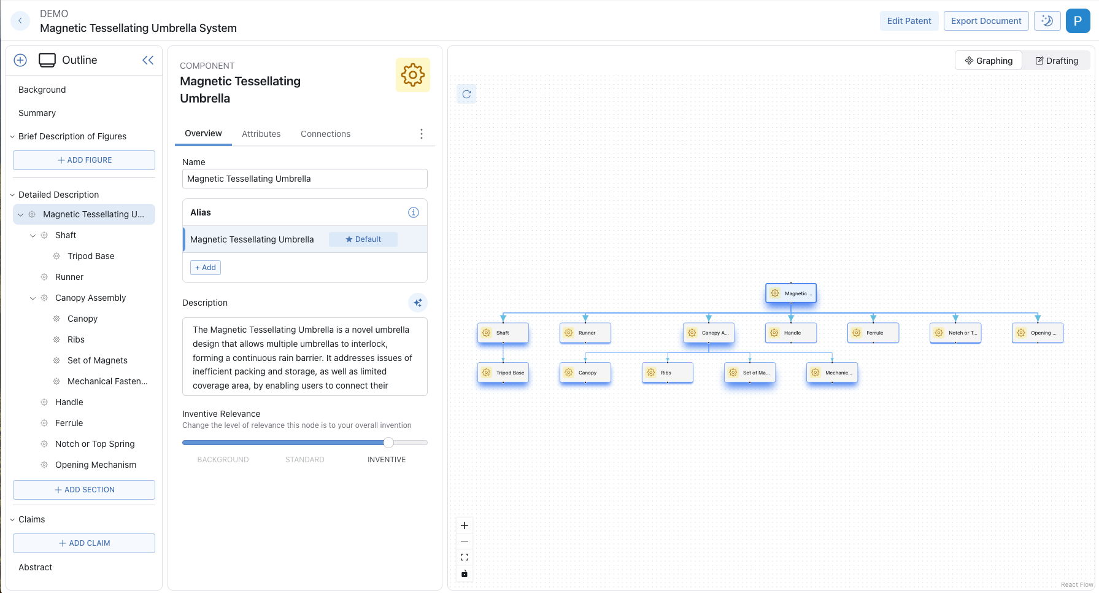Select the Notch or T... node in graph
The height and width of the screenshot is (593, 1099).
tap(955, 333)
